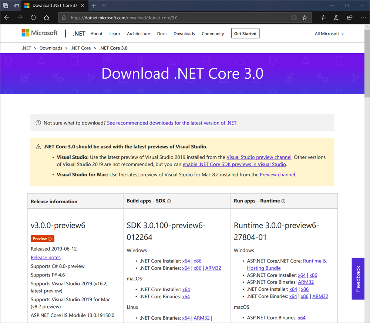Click the Add notes pen icon
Viewport: 370px width, 323px height.
click(336, 18)
